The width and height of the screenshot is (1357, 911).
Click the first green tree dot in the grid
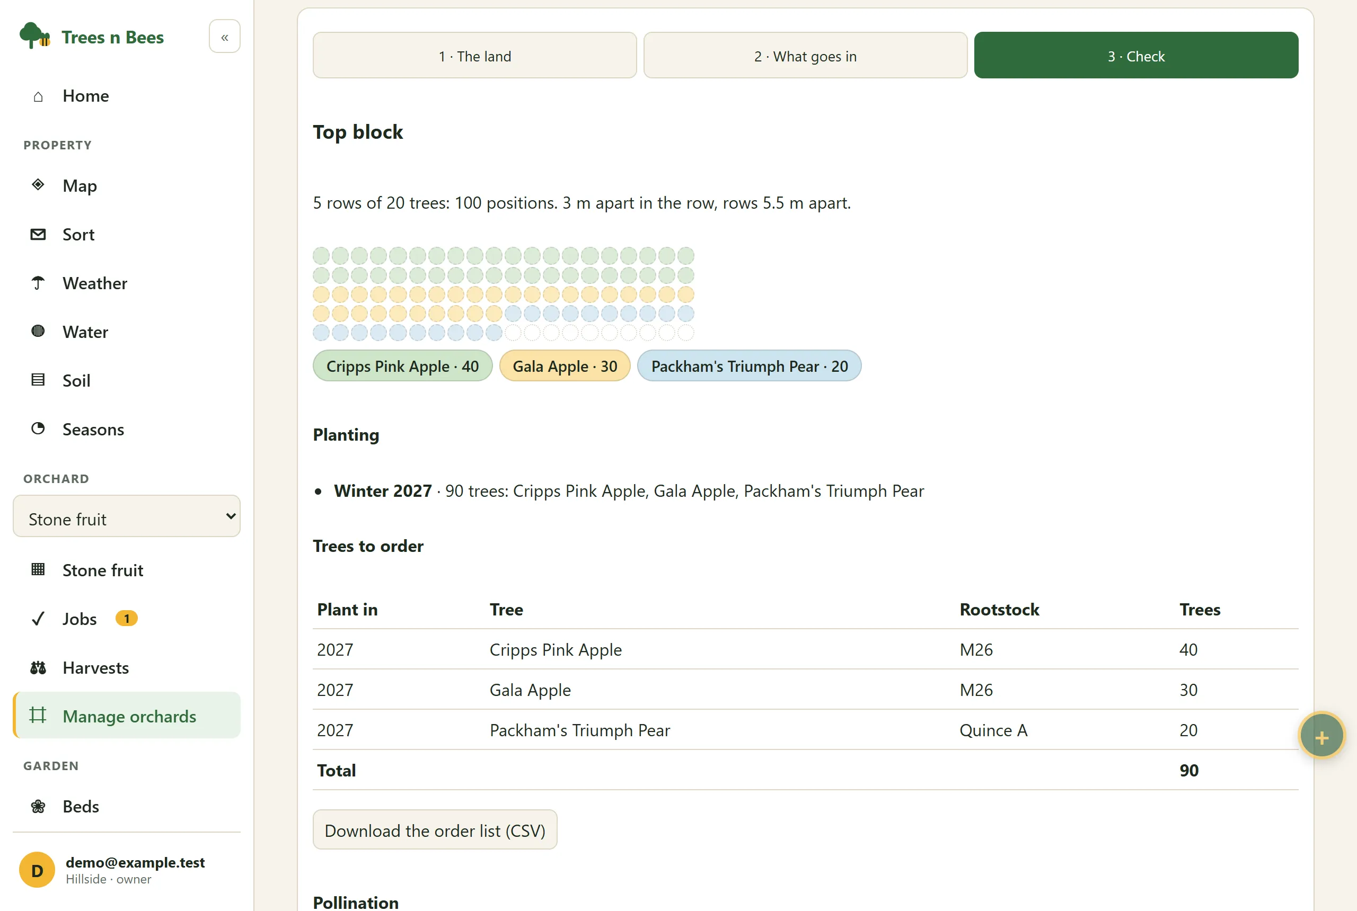pos(321,256)
